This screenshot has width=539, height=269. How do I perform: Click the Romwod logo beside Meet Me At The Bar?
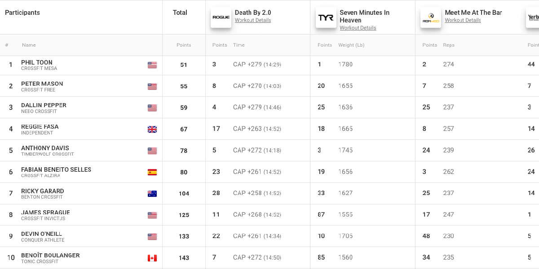[x=431, y=17]
